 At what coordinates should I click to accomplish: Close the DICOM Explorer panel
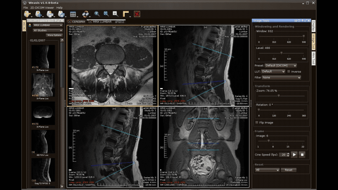coord(62,21)
